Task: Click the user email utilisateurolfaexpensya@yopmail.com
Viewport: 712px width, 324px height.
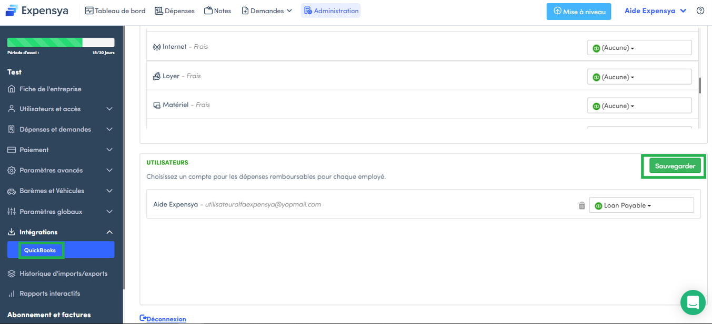Action: pos(263,204)
